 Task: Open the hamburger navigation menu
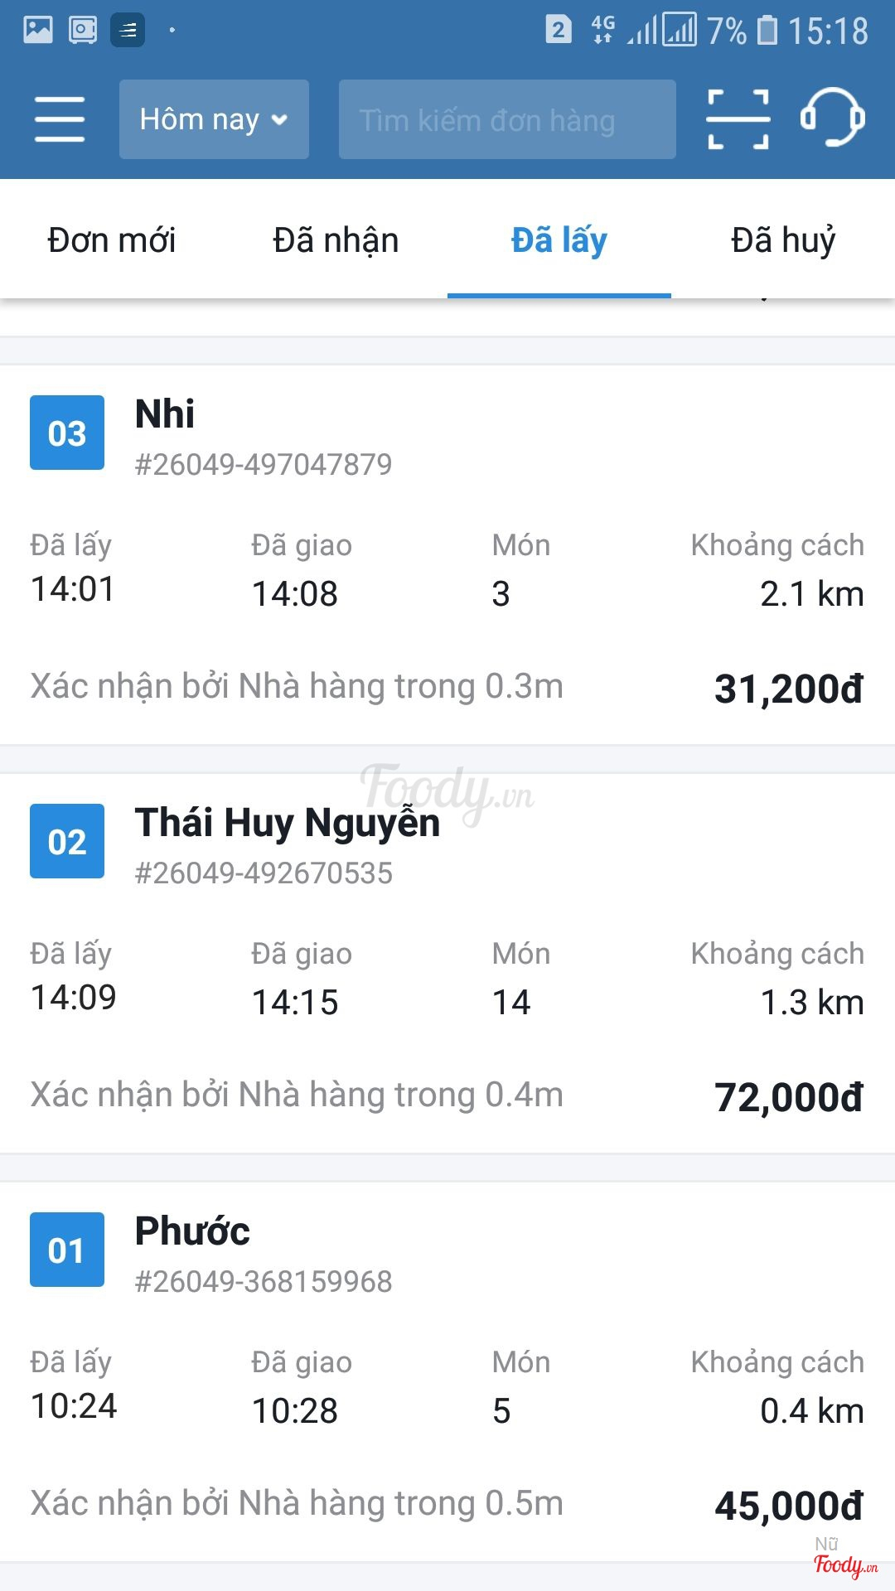point(60,119)
